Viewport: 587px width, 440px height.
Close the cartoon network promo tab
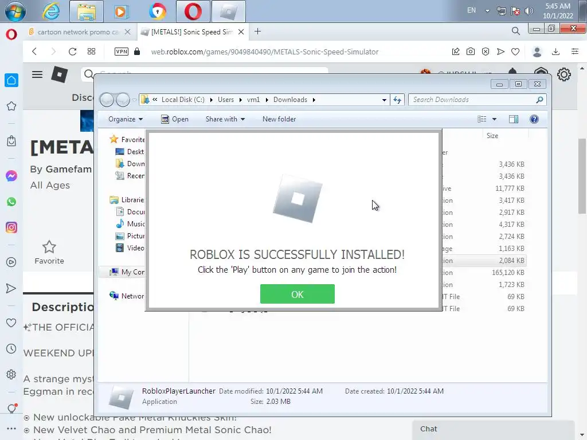127,32
